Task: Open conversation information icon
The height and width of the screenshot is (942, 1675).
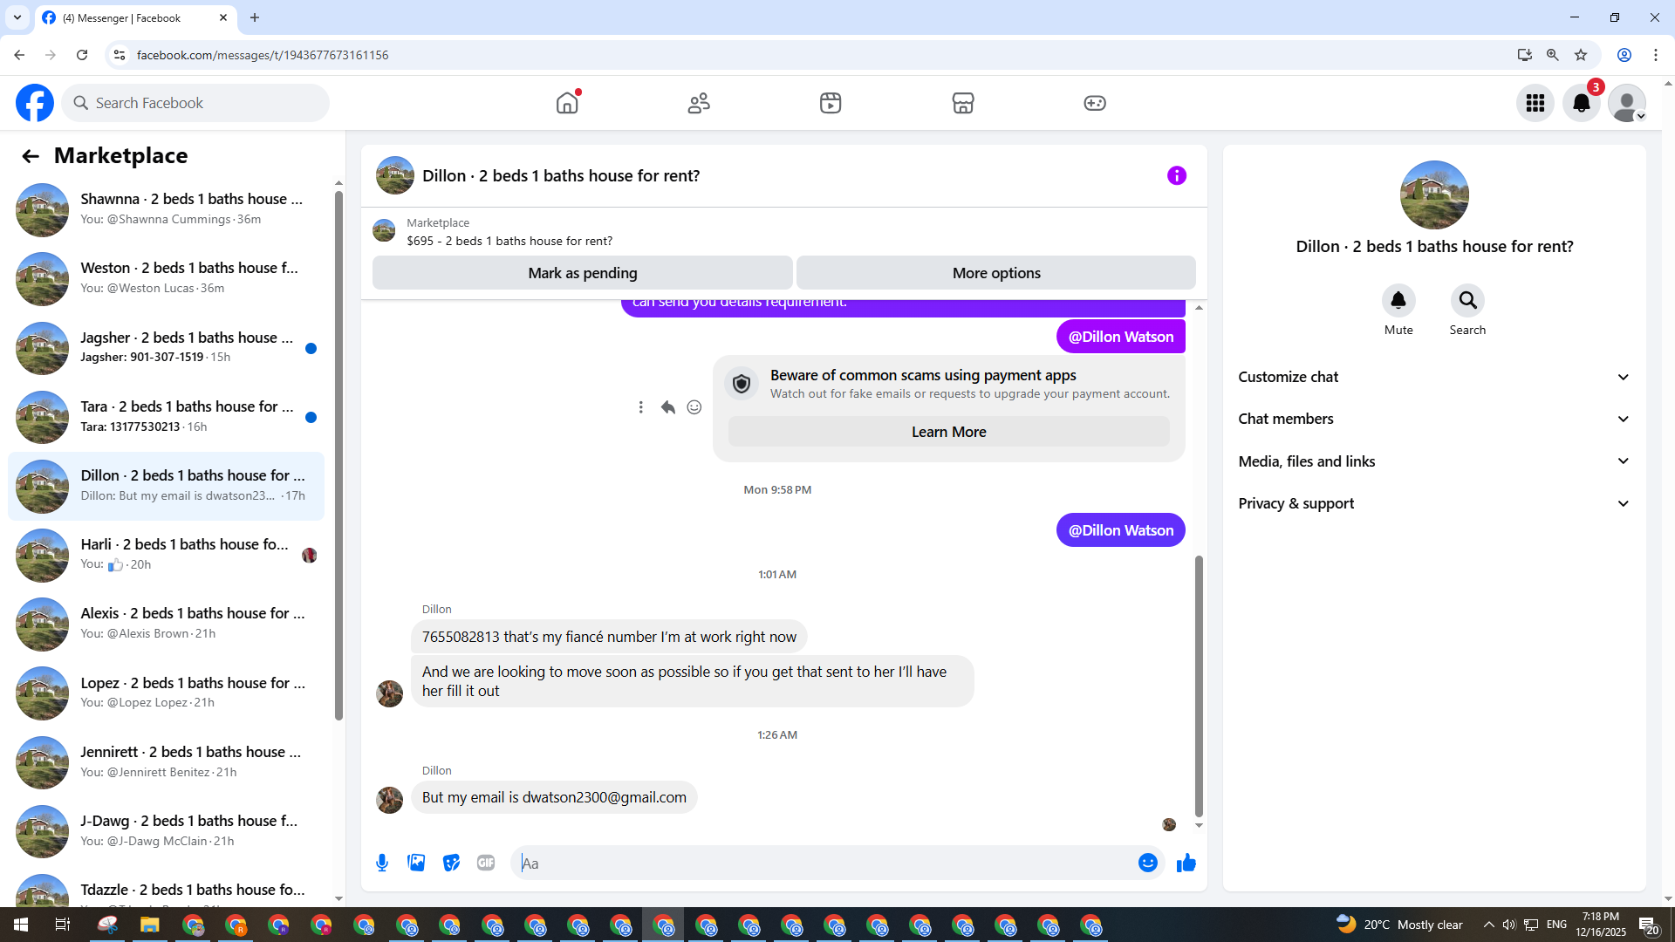Action: [1177, 175]
